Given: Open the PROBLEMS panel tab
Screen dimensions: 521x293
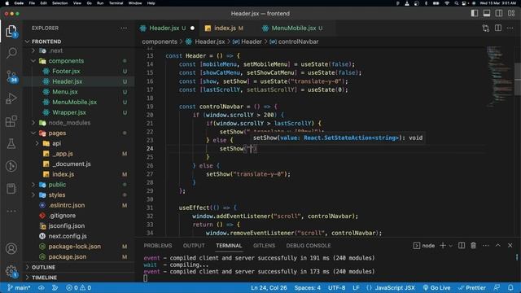Looking at the screenshot, I should tap(158, 246).
